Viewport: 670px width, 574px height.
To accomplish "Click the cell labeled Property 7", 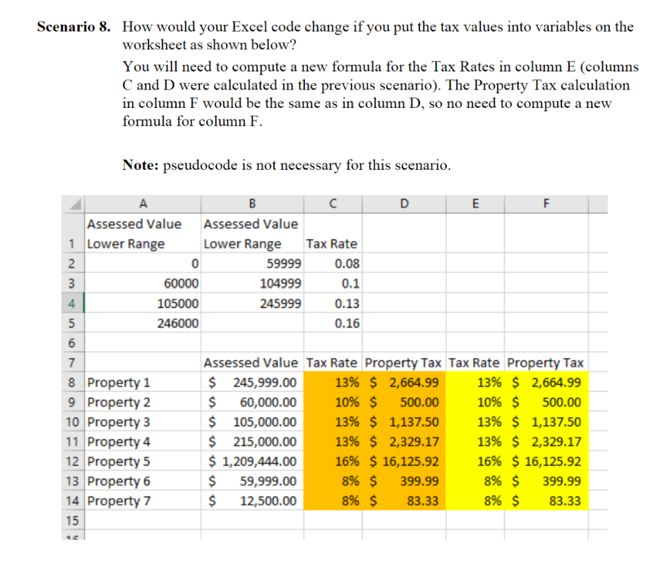I will (118, 501).
